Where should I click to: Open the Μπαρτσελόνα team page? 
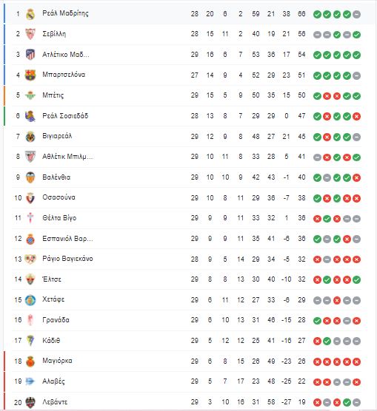[x=64, y=75]
